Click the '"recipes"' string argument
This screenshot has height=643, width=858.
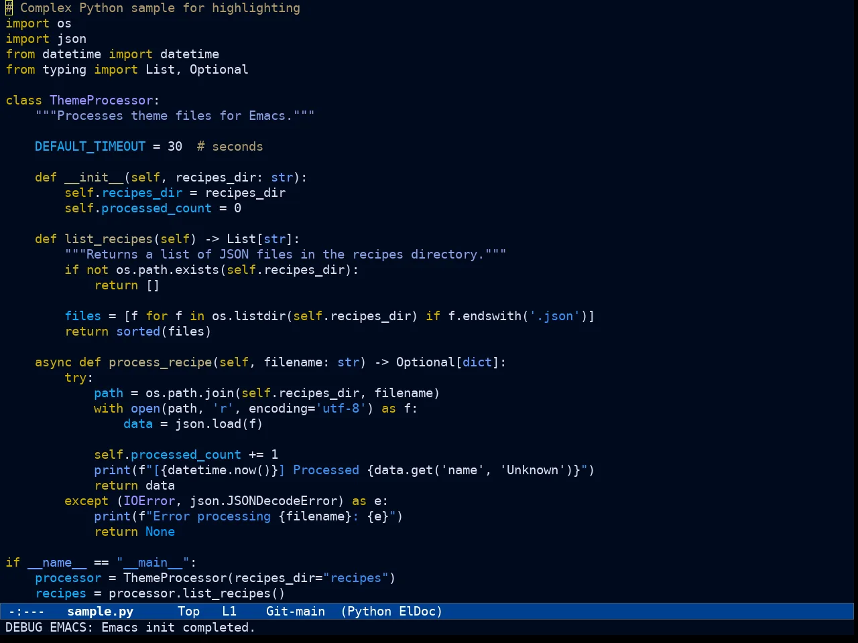(355, 578)
